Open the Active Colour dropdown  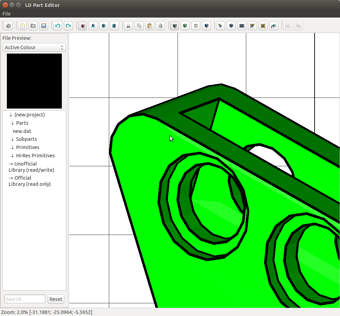pos(34,47)
